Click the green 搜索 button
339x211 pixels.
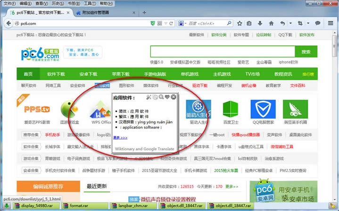306,51
